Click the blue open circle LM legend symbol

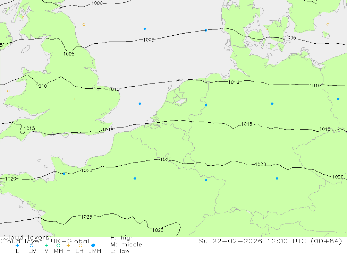pos(32,245)
